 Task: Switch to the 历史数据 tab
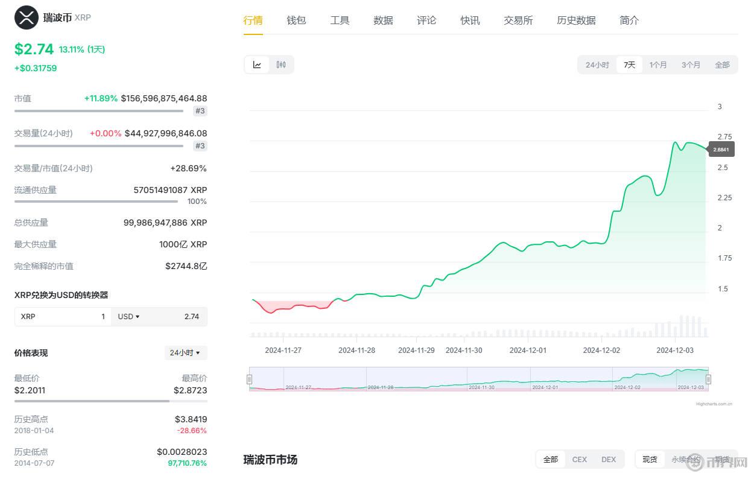pyautogui.click(x=576, y=20)
